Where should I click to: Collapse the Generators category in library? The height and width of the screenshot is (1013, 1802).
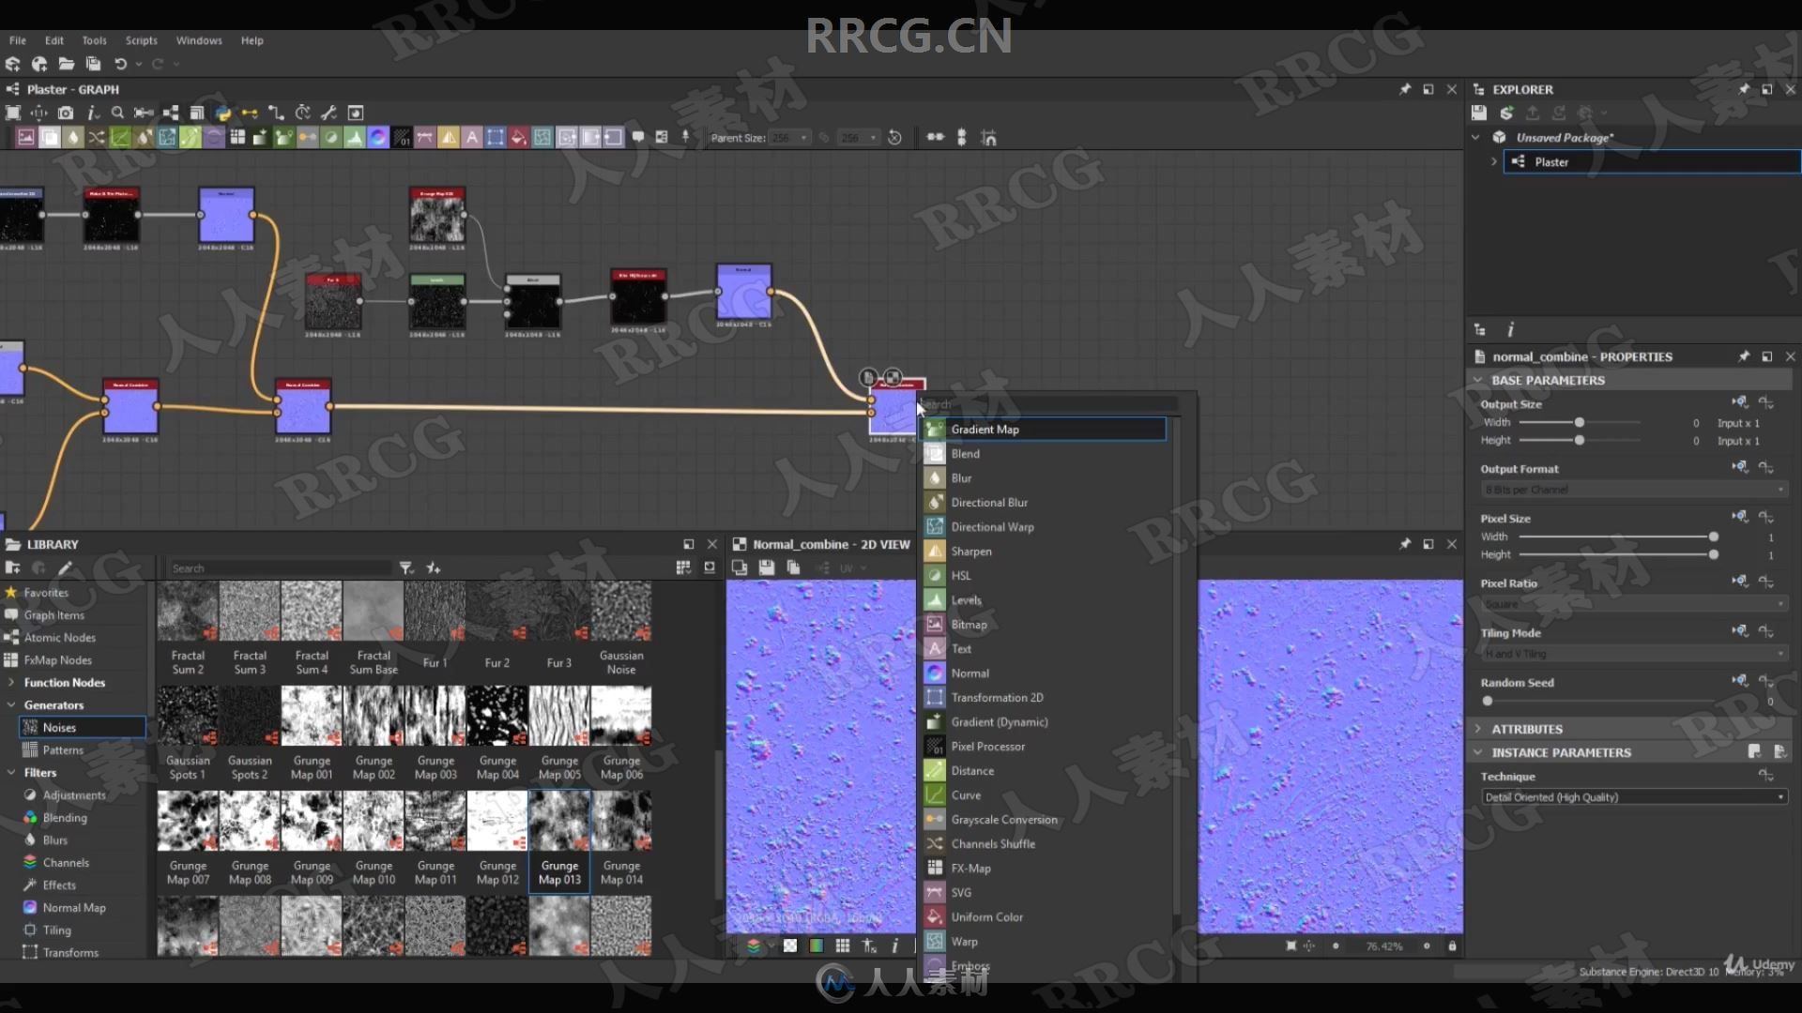(x=11, y=705)
